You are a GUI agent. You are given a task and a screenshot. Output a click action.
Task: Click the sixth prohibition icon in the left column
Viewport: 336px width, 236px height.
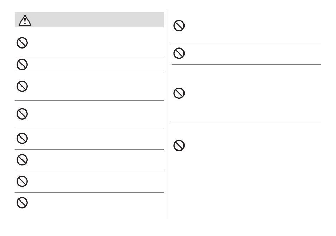tap(22, 160)
